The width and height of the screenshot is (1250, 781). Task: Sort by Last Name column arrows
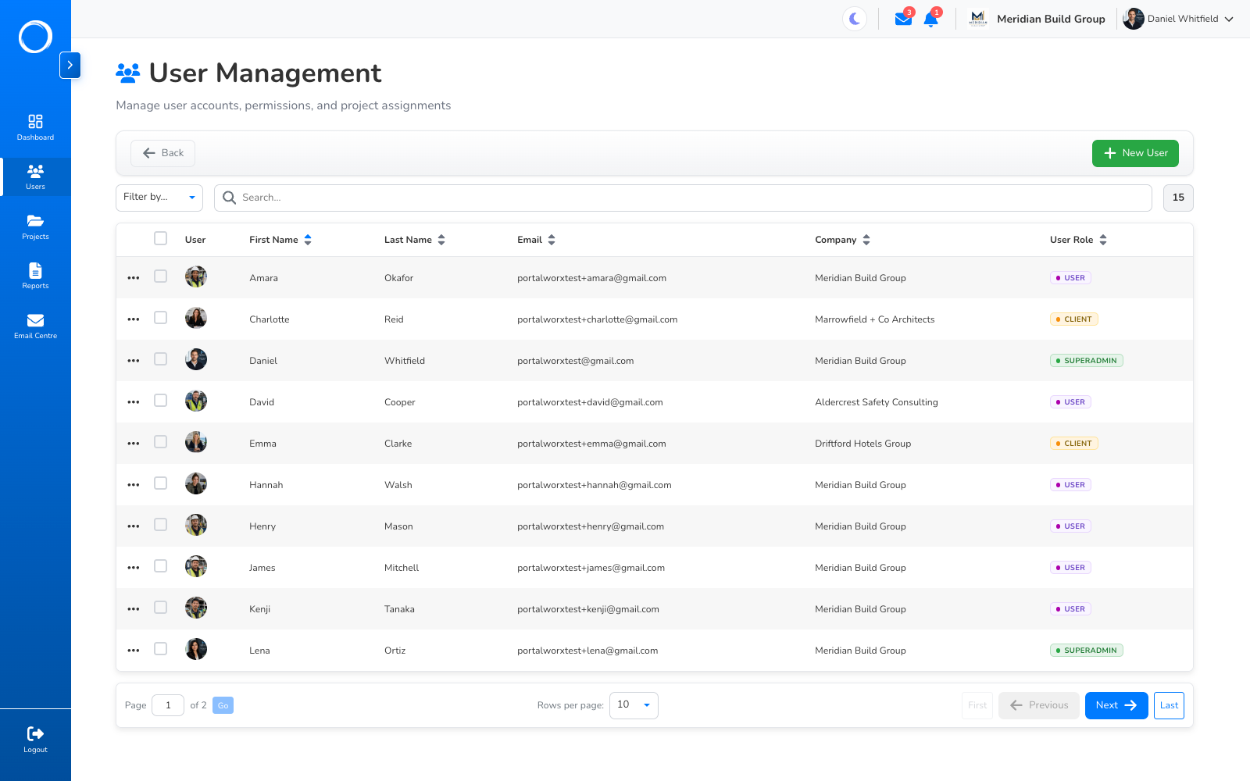(441, 240)
